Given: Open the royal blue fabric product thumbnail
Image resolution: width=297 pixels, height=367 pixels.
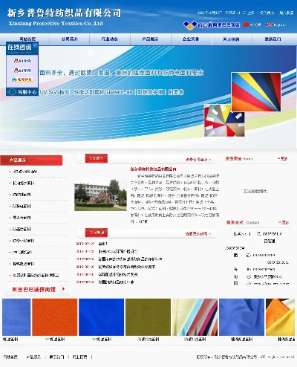Looking at the screenshot, I should coord(102,317).
